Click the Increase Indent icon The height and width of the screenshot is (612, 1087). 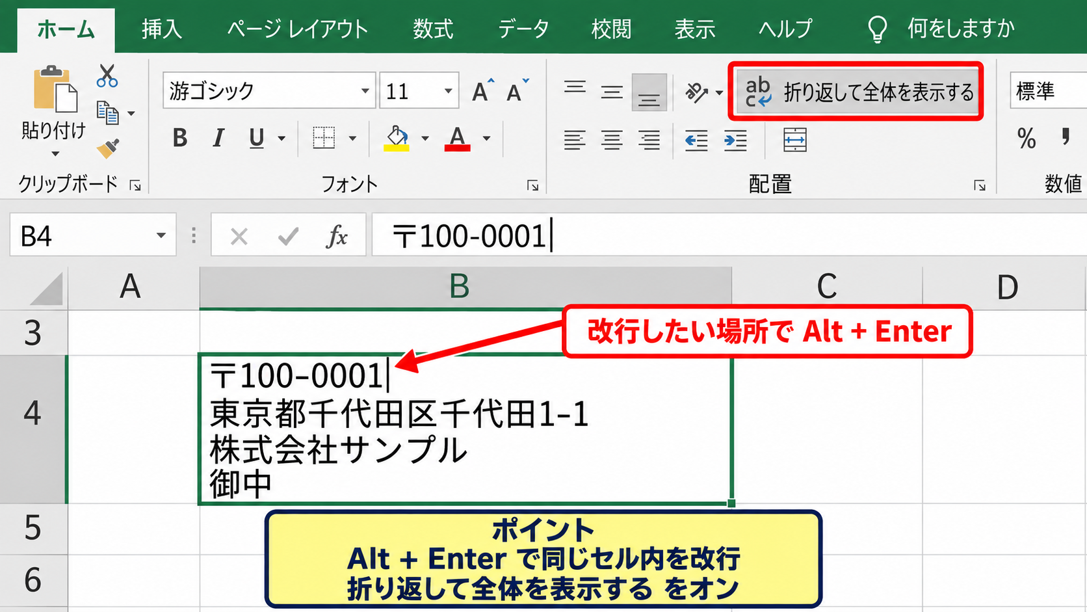tap(735, 140)
